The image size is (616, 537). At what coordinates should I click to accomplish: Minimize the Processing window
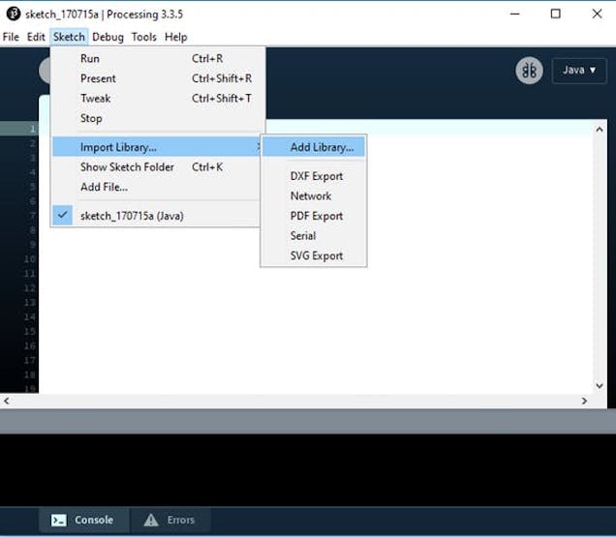(515, 14)
